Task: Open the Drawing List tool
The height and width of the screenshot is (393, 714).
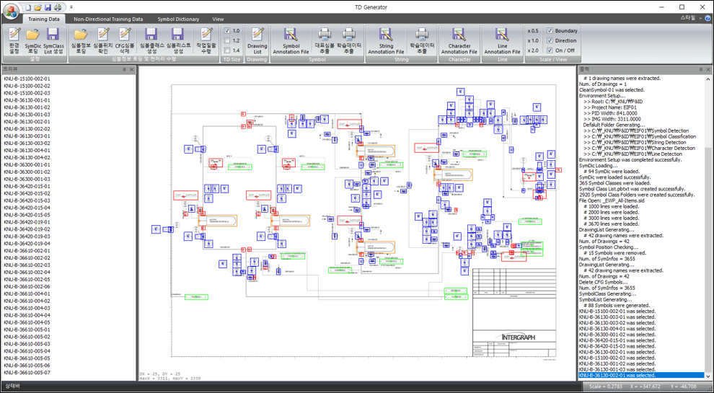Action: coord(257,40)
